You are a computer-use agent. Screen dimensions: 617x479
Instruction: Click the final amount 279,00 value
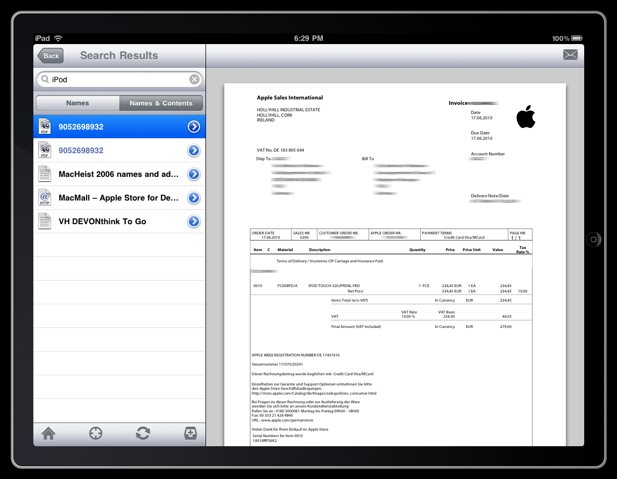point(506,327)
